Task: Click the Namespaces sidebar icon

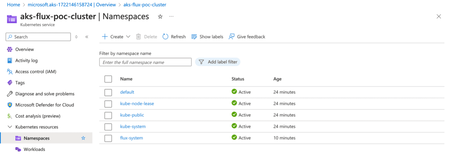Action: (18, 138)
